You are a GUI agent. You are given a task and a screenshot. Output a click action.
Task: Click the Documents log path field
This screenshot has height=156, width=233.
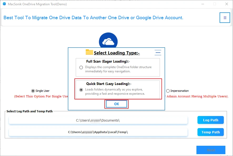coord(98,120)
